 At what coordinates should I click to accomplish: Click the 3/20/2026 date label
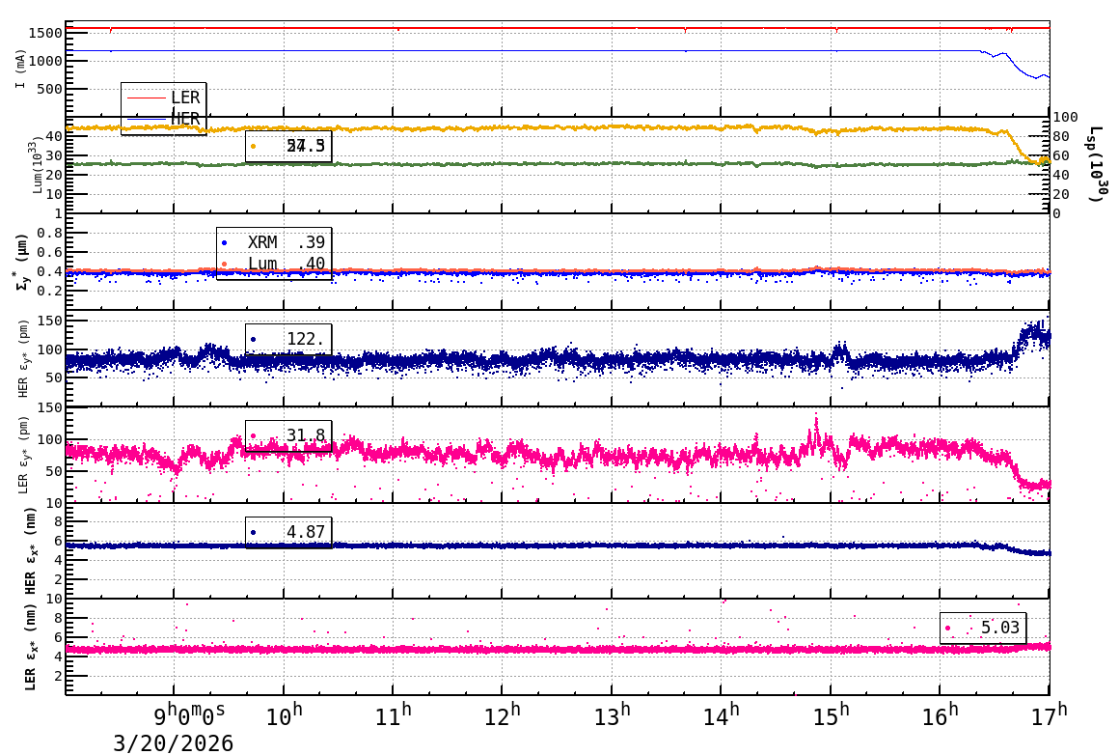pyautogui.click(x=174, y=742)
